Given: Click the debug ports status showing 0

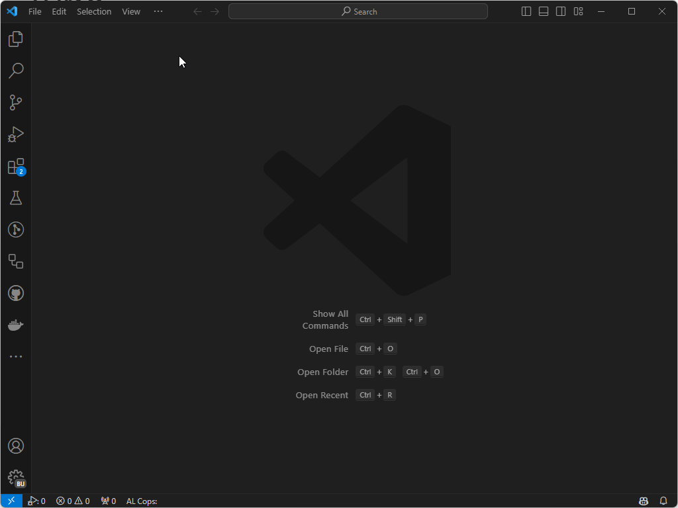Looking at the screenshot, I should [x=36, y=501].
